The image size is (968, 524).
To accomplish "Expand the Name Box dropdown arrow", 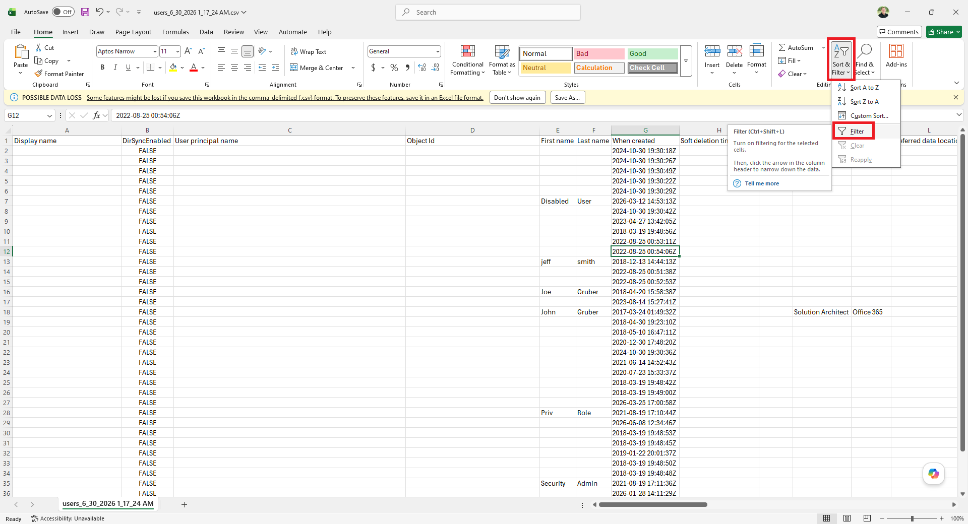I will pyautogui.click(x=49, y=115).
